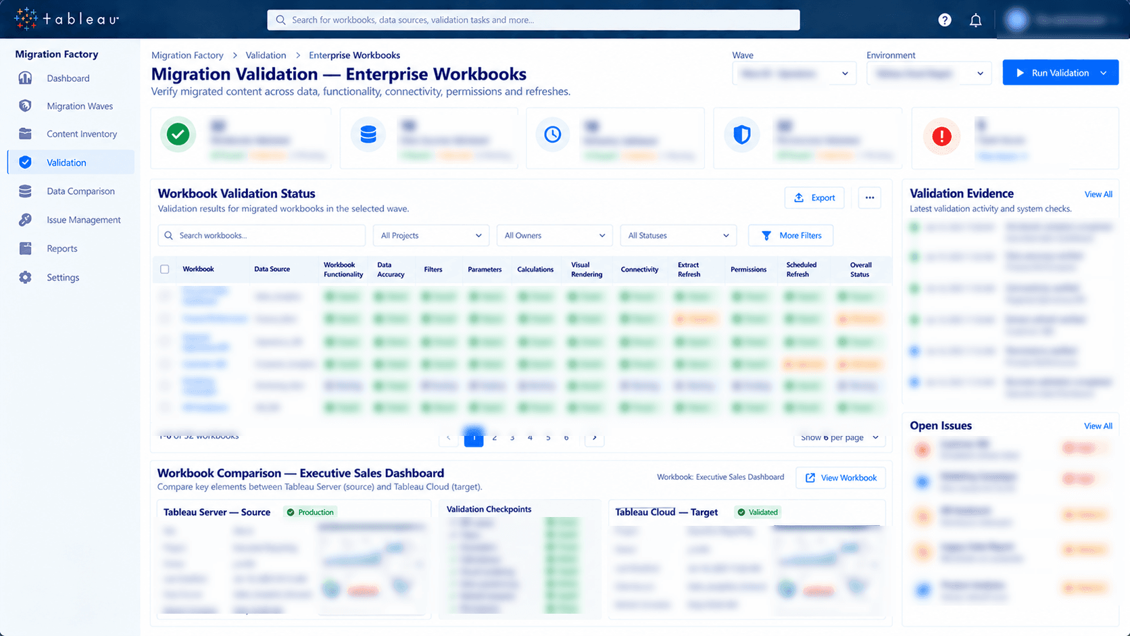Open the All Statuses dropdown
Screen dimensions: 1130x636
(678, 235)
